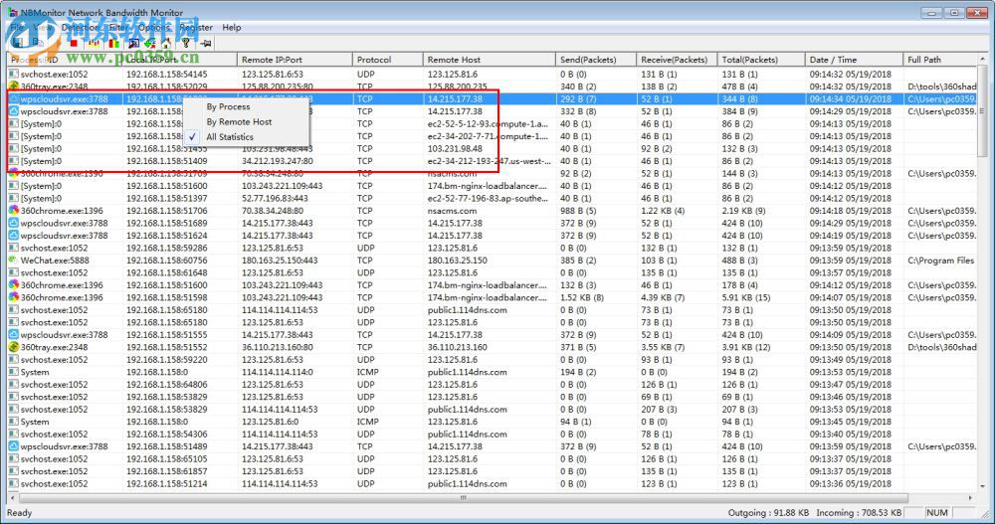The image size is (995, 524).
Task: Click the total value 2.19 KB (9)
Action: [743, 211]
